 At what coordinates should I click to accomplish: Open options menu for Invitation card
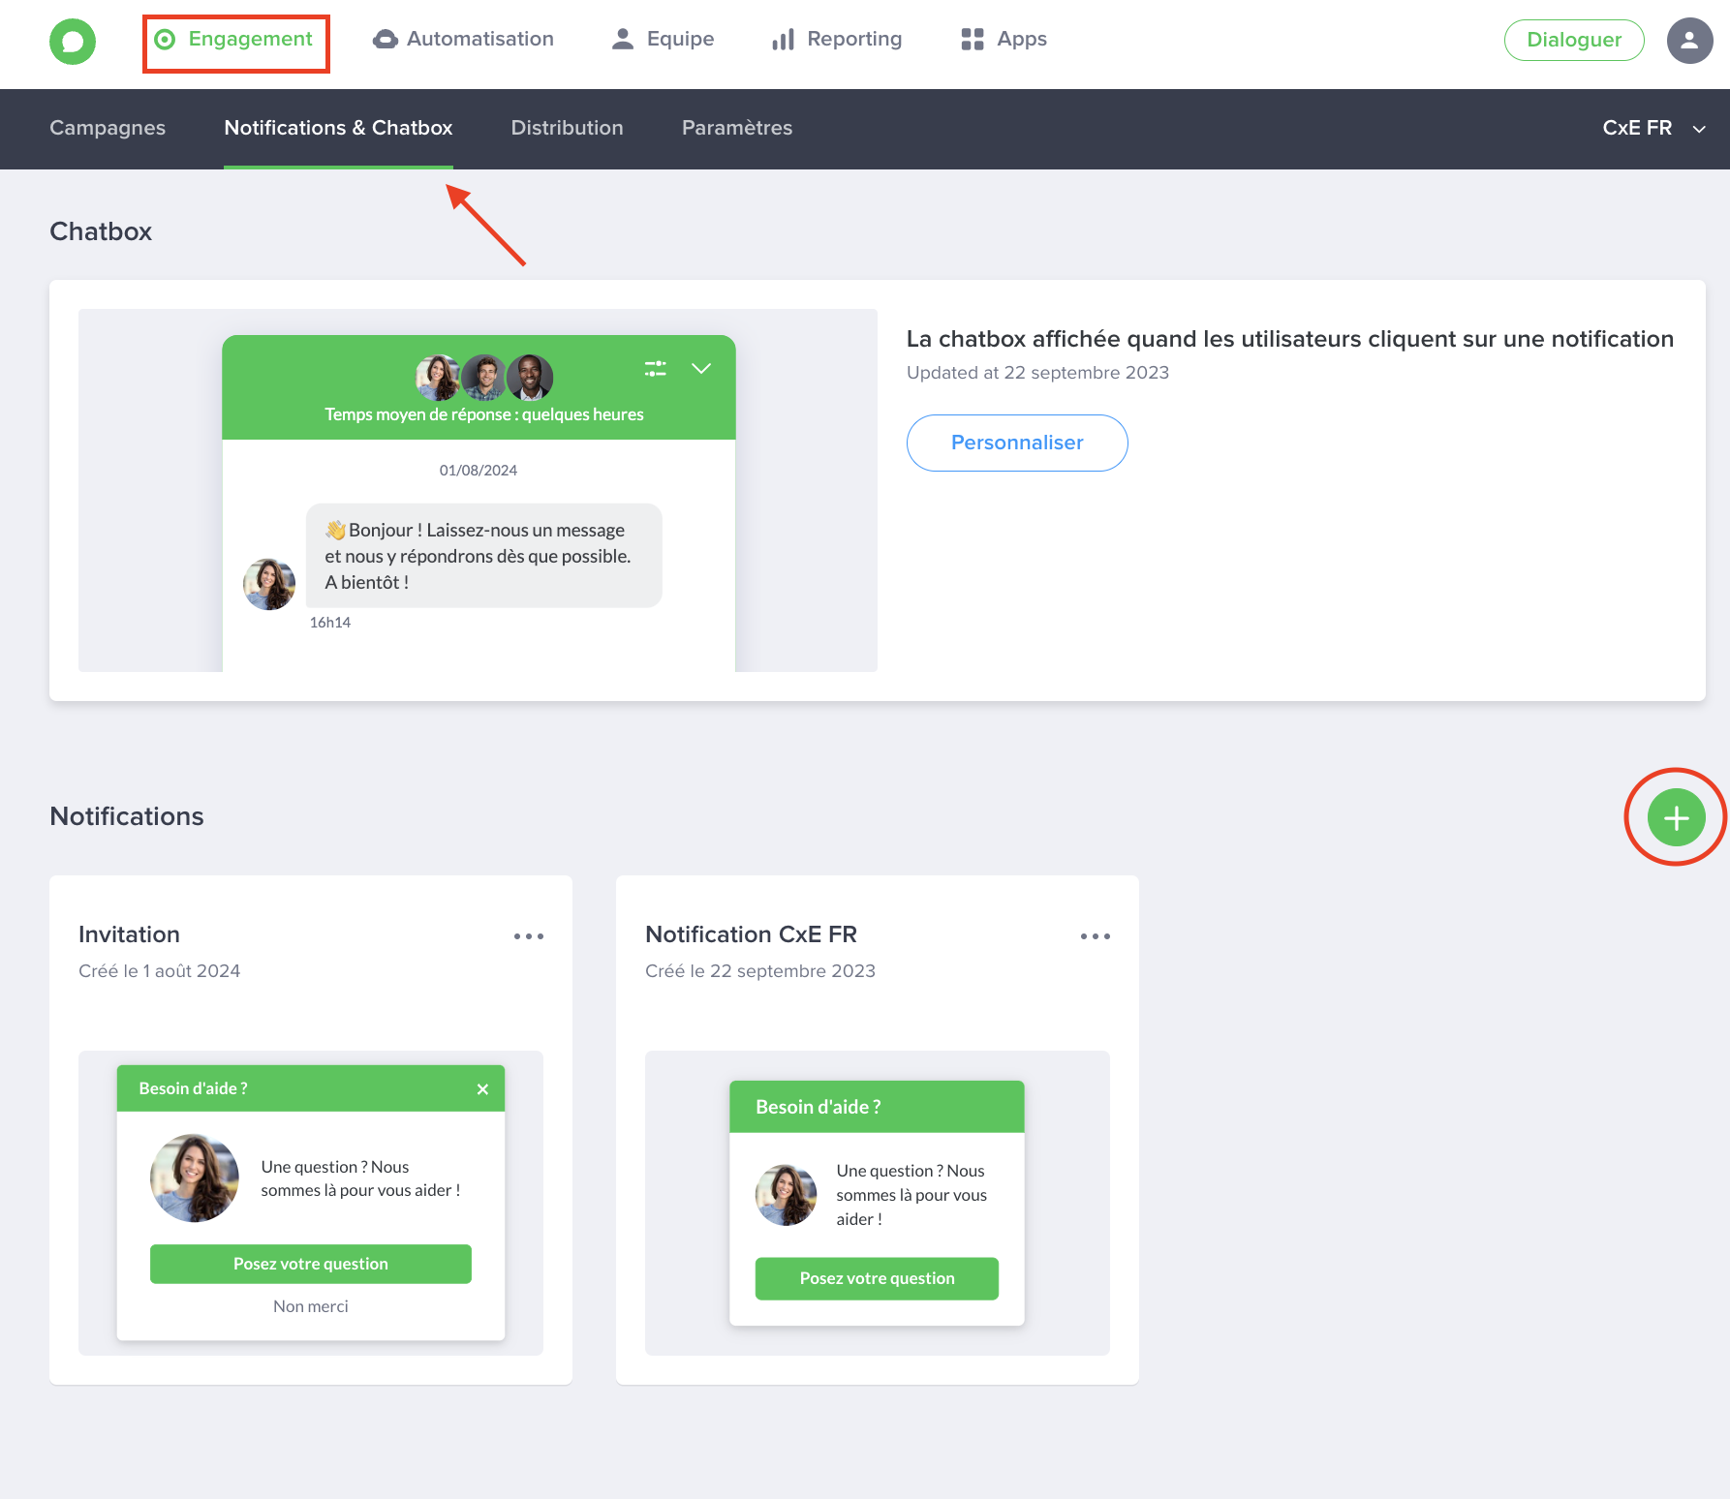pos(528,936)
